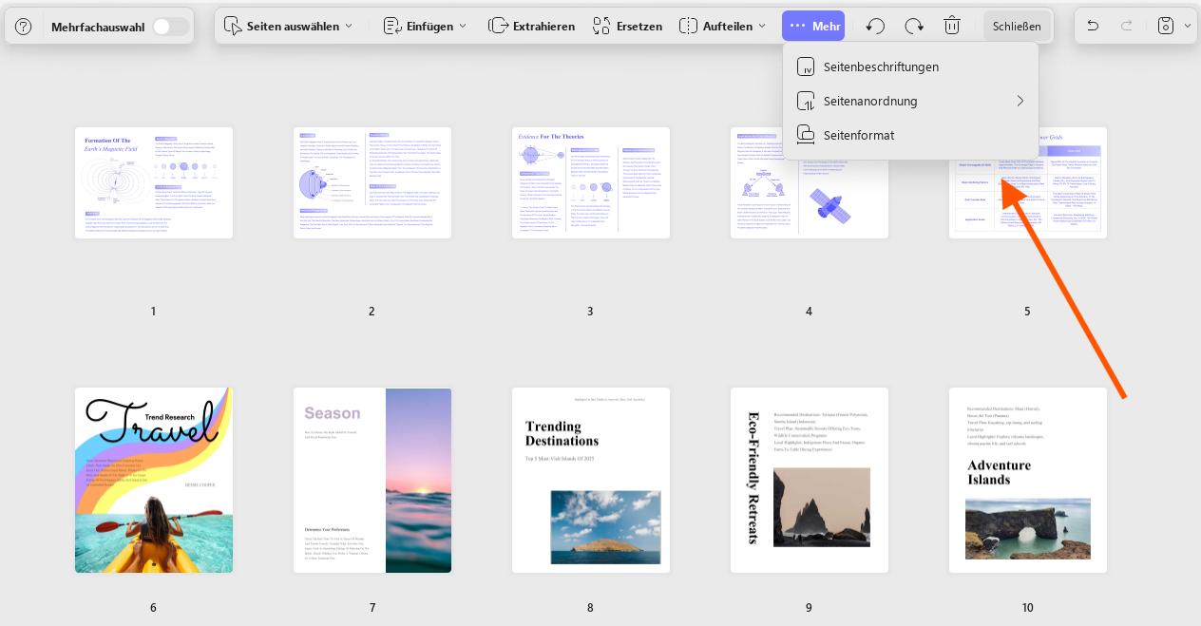Open Seitenanordnung submenu
The height and width of the screenshot is (626, 1201).
[x=910, y=101]
